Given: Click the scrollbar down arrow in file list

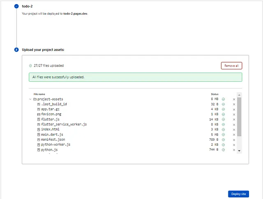Looking at the screenshot, I should (239, 151).
